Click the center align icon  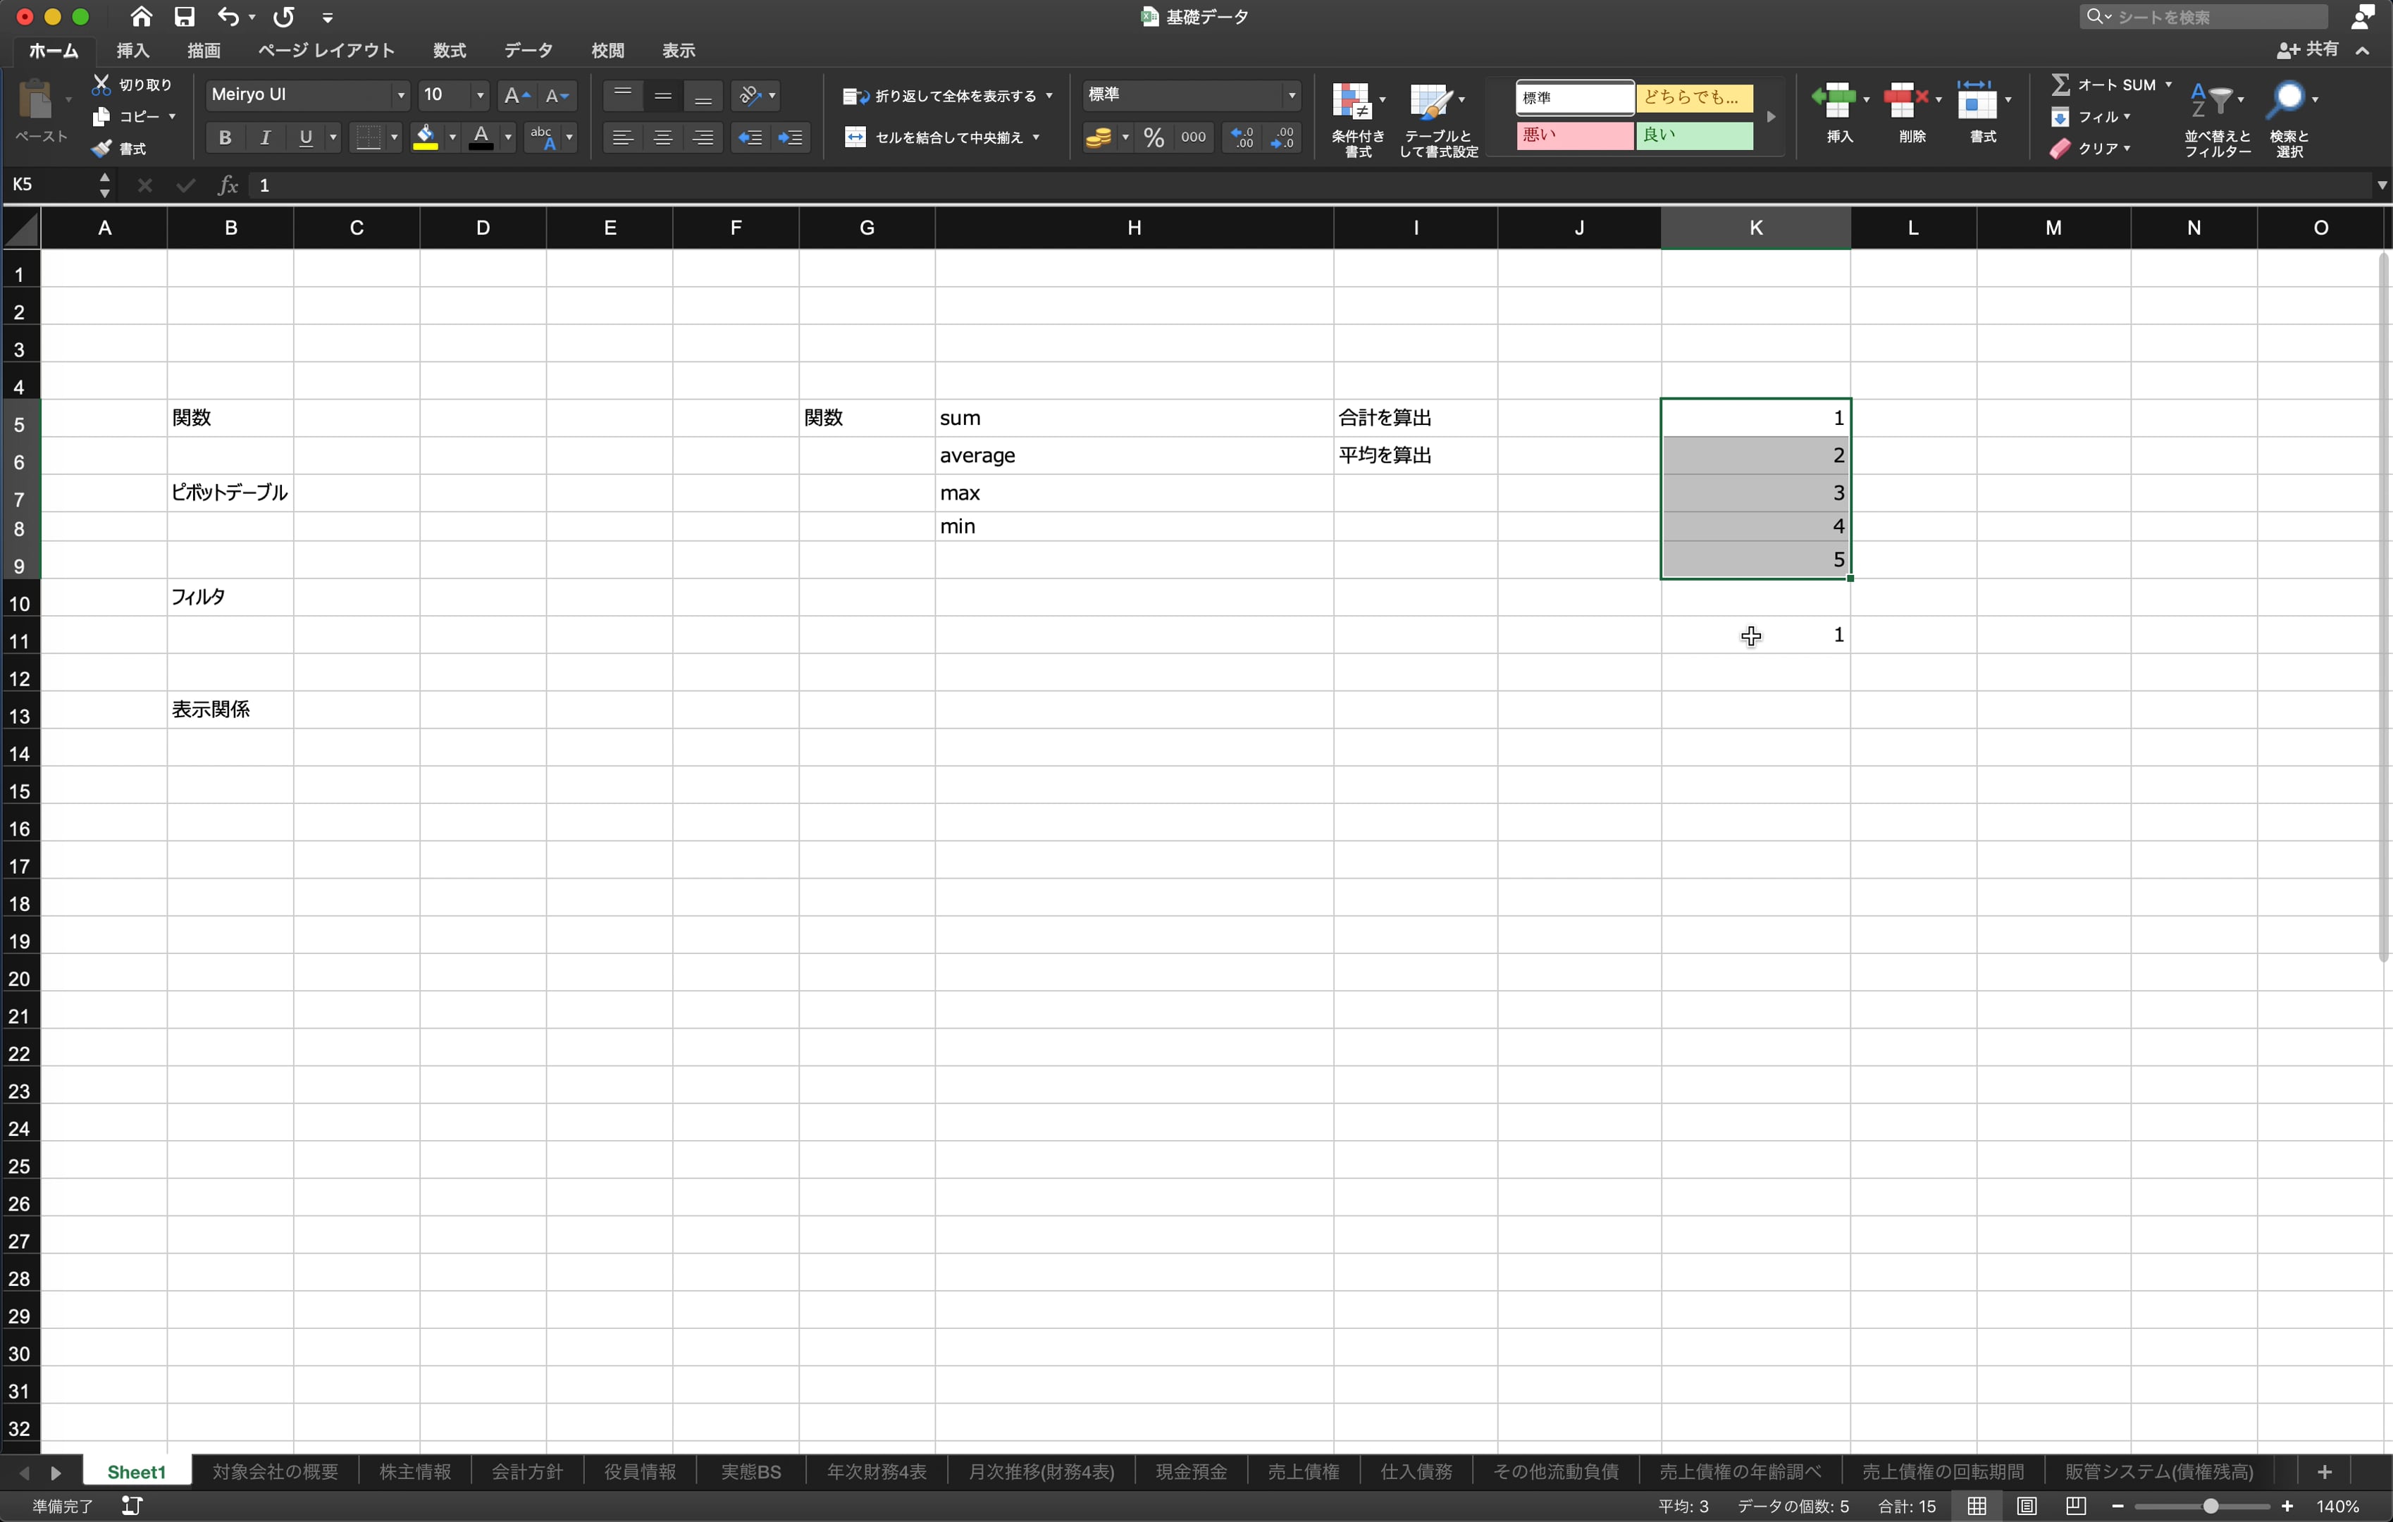(x=663, y=137)
